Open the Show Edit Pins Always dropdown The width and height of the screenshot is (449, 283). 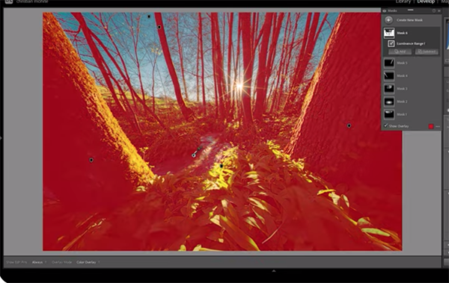(x=39, y=262)
